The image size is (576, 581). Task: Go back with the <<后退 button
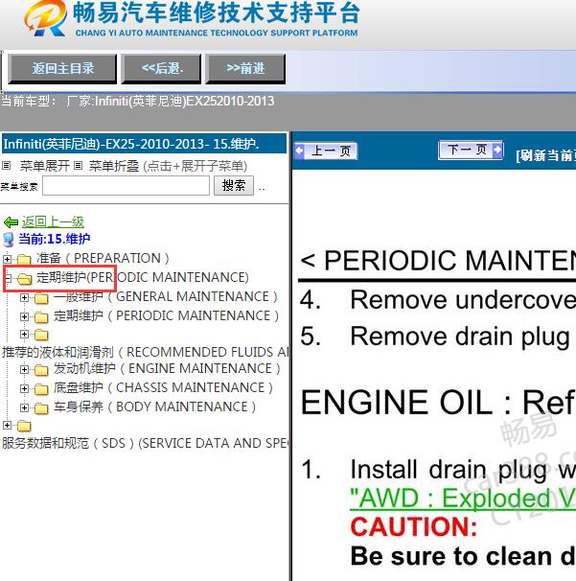click(162, 68)
